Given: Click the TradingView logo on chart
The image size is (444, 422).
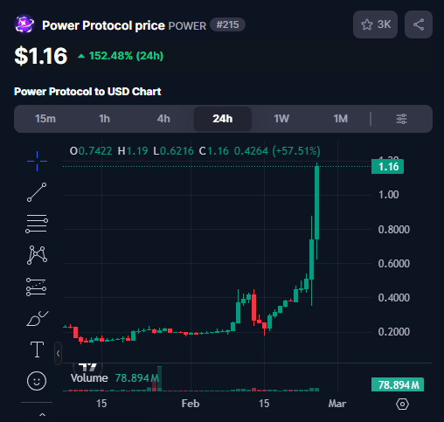Looking at the screenshot, I should click(x=87, y=367).
